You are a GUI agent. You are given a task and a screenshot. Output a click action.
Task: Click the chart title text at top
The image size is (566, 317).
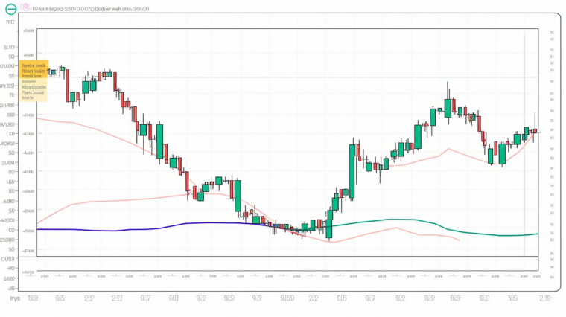coord(83,7)
